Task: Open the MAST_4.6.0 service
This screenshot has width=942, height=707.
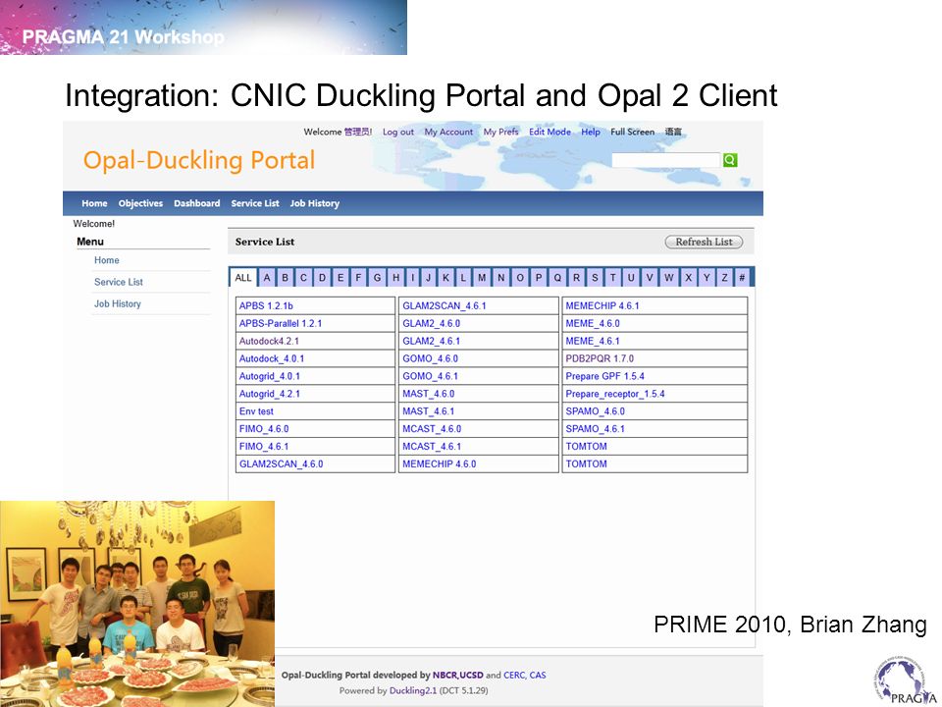Action: click(429, 394)
